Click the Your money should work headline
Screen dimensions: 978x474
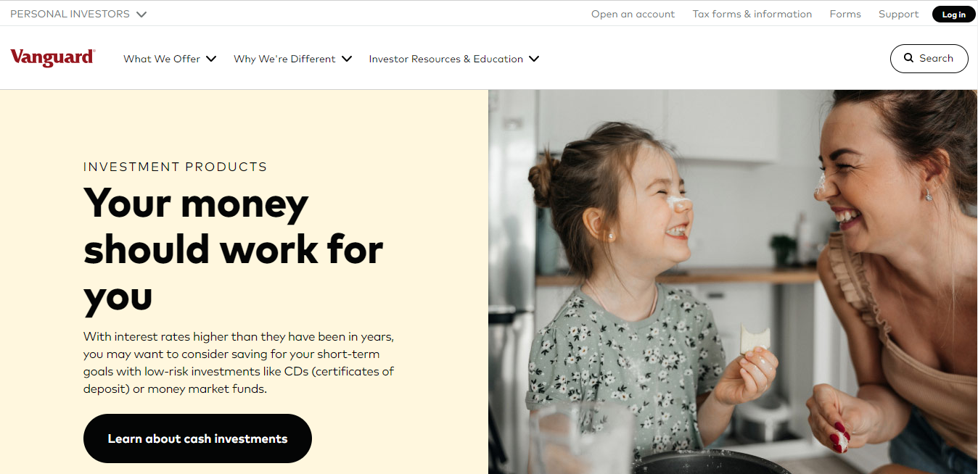coord(234,249)
